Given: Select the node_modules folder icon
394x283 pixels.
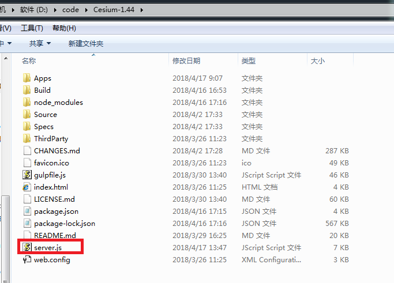Looking at the screenshot, I should [x=27, y=102].
